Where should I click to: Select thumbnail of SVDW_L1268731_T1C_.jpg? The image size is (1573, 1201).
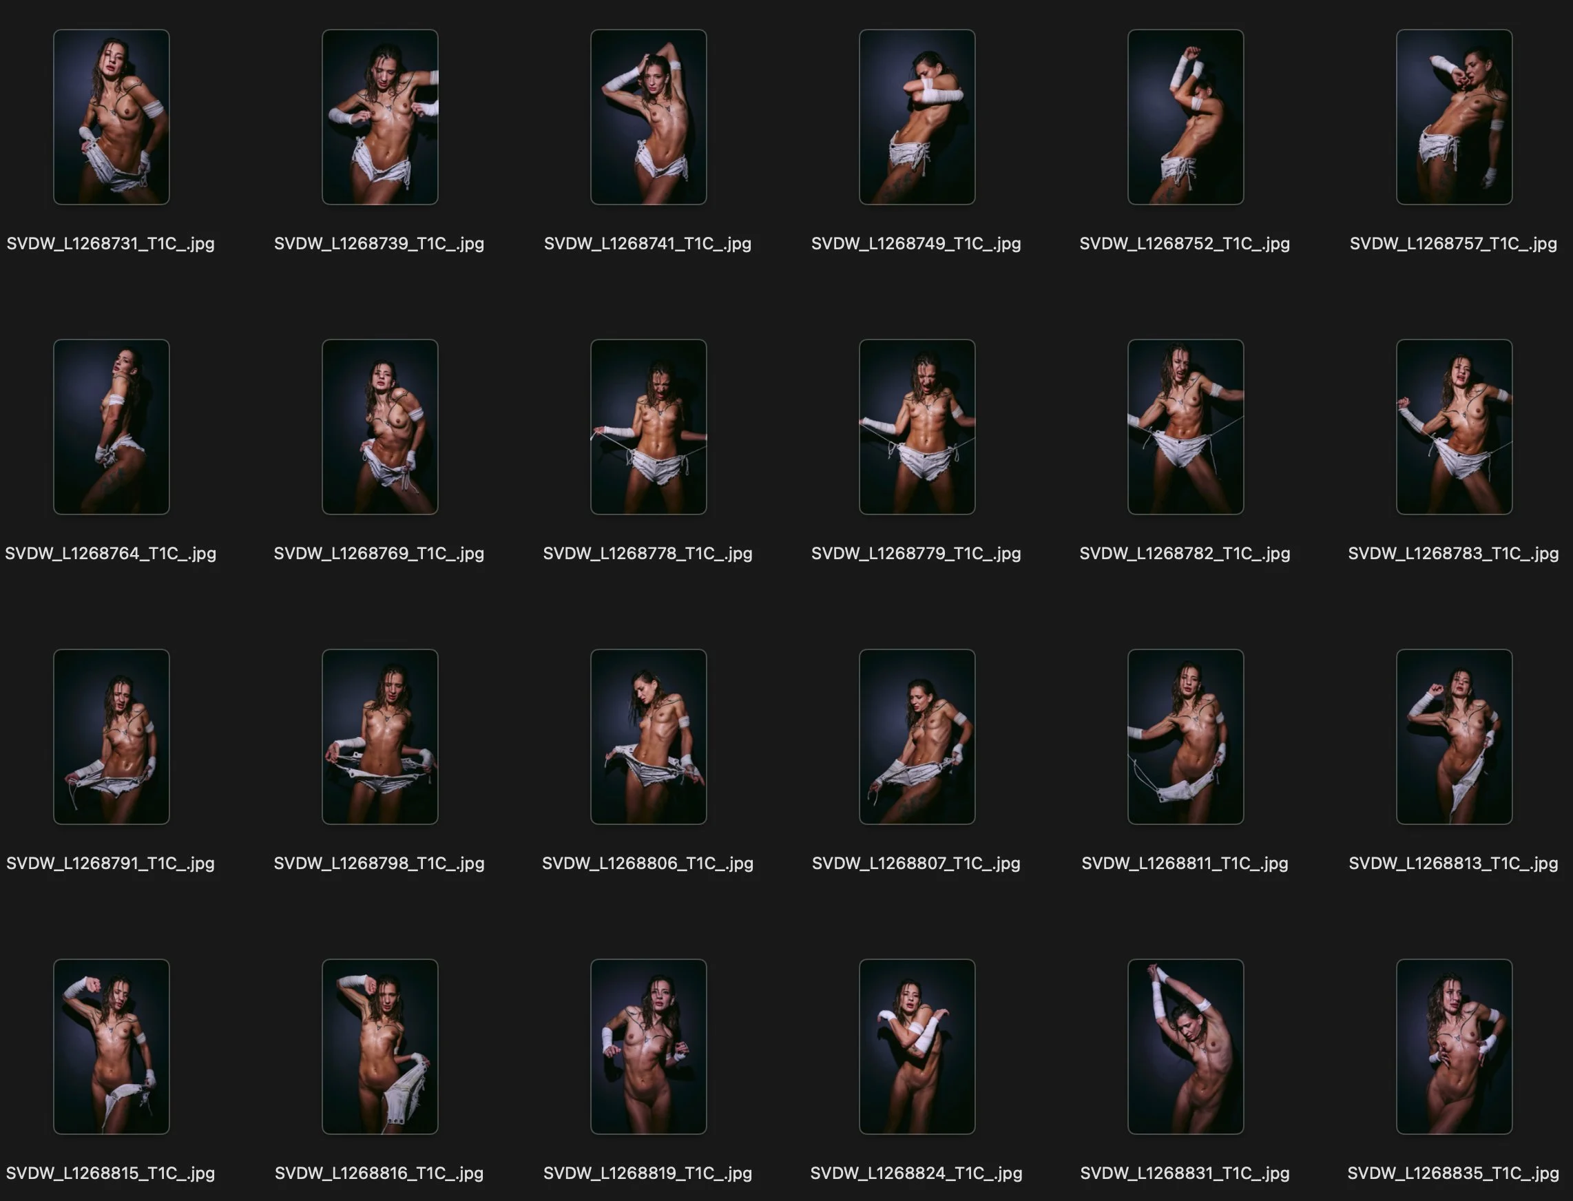111,116
